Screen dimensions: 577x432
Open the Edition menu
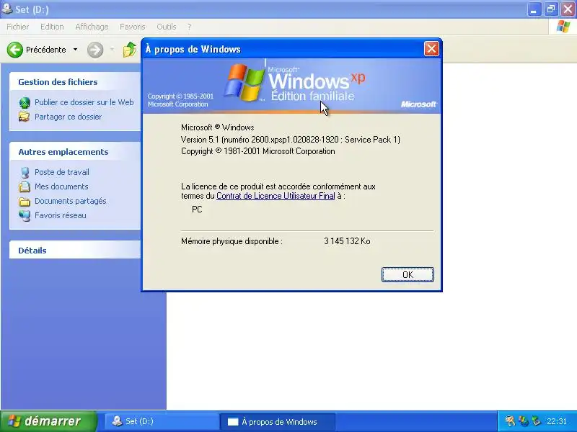(x=52, y=27)
